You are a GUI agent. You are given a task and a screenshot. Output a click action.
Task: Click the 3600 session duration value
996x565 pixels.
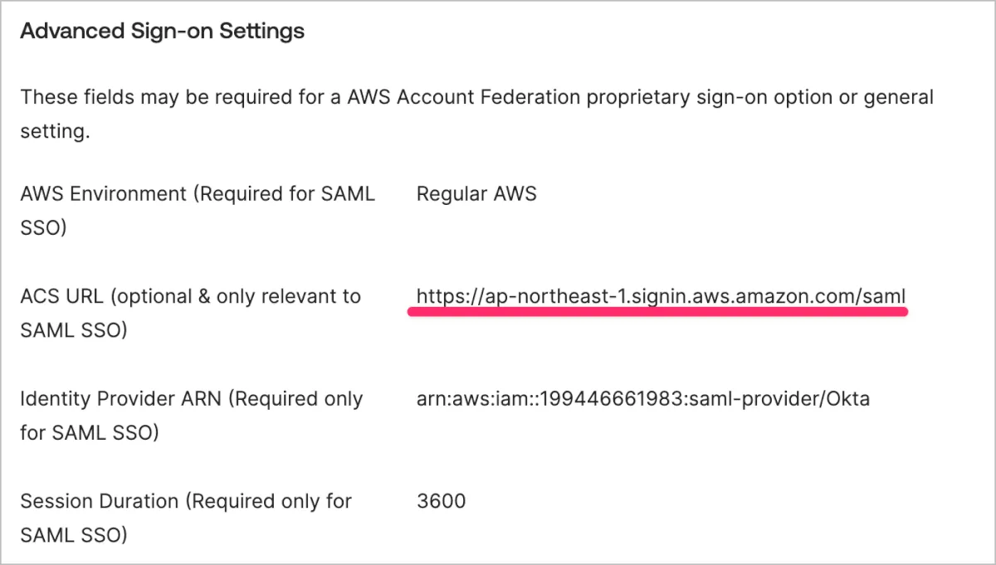tap(441, 501)
